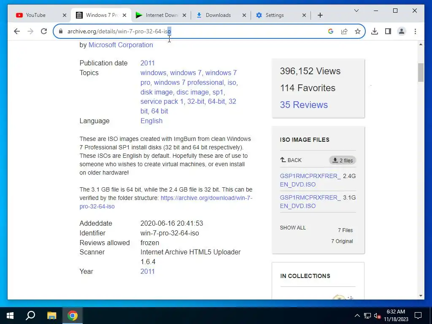This screenshot has width=432, height=324.
Task: Select the '396,152 Views' text
Action: (x=310, y=71)
